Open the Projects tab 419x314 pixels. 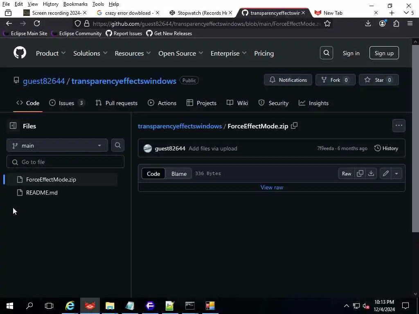tap(201, 103)
